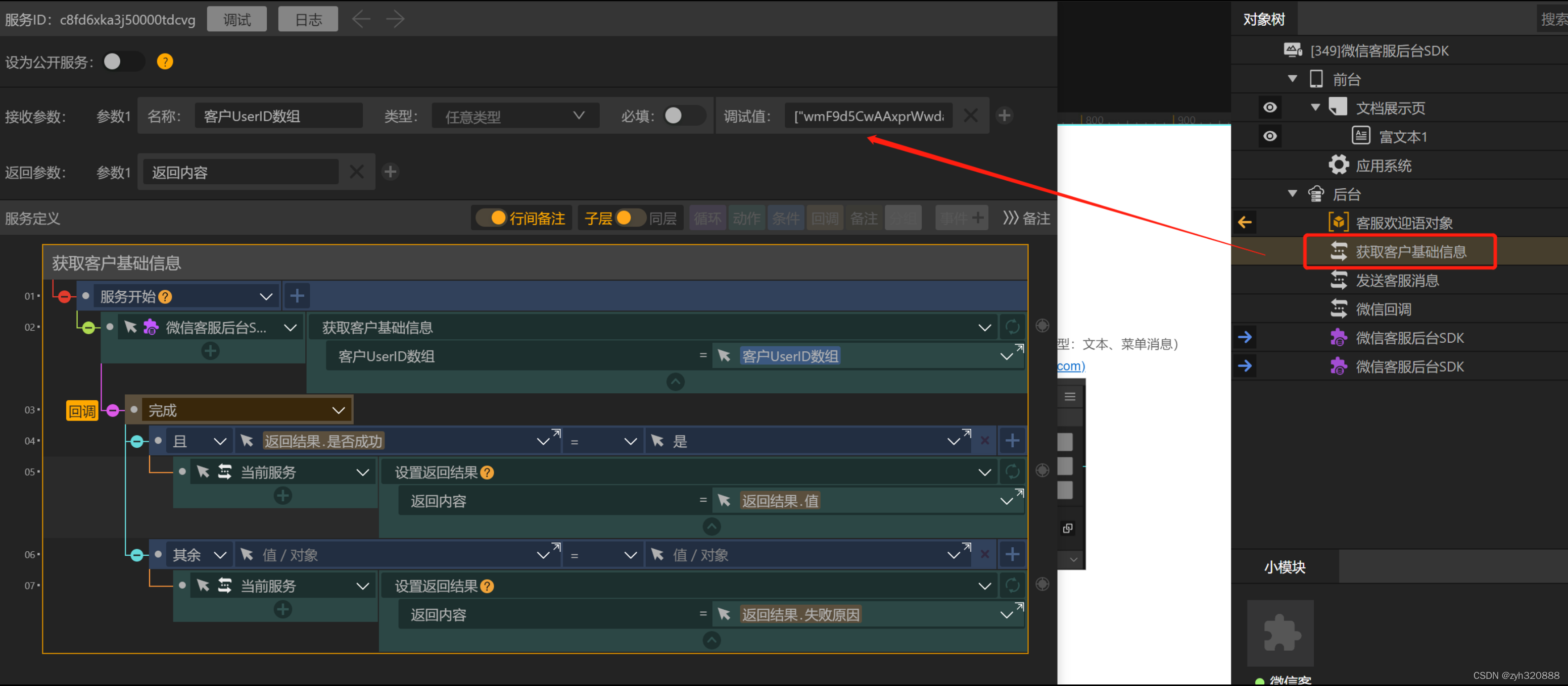This screenshot has height=686, width=1568.
Task: Toggle the 设为公开服务 switch
Action: (x=121, y=62)
